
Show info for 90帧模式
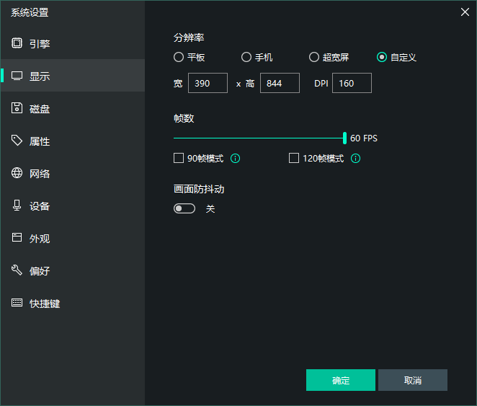point(235,158)
